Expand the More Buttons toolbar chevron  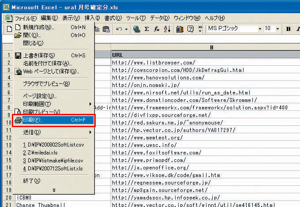[x=200, y=29]
